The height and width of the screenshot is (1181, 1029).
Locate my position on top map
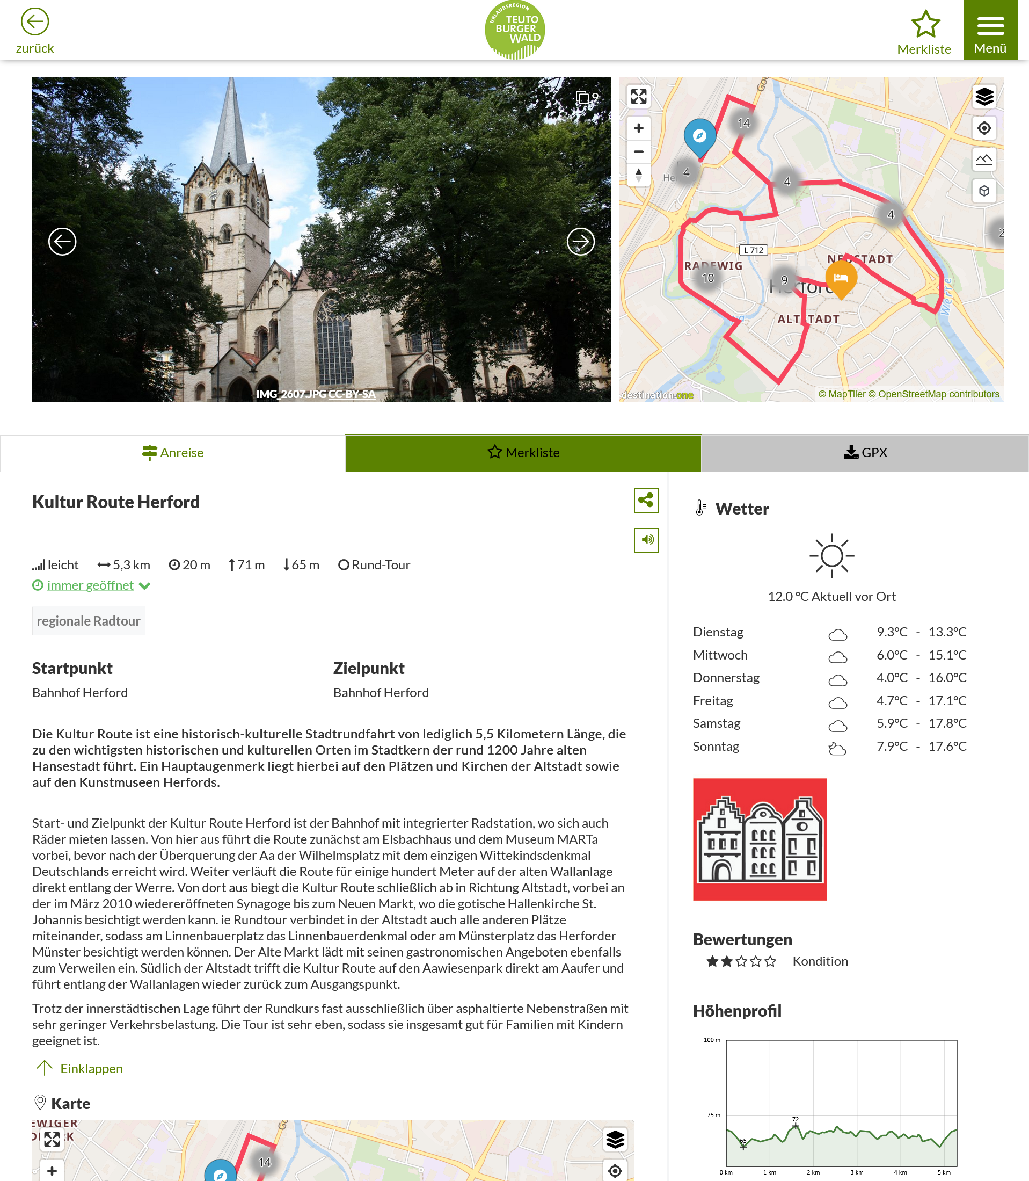(x=984, y=128)
